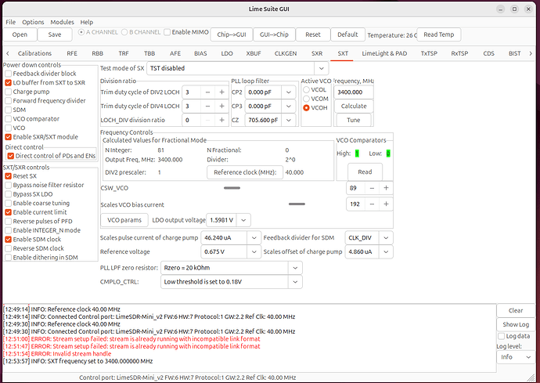The height and width of the screenshot is (383, 540).
Task: Increase LOCH_DIV division ratio
Action: tap(221, 120)
